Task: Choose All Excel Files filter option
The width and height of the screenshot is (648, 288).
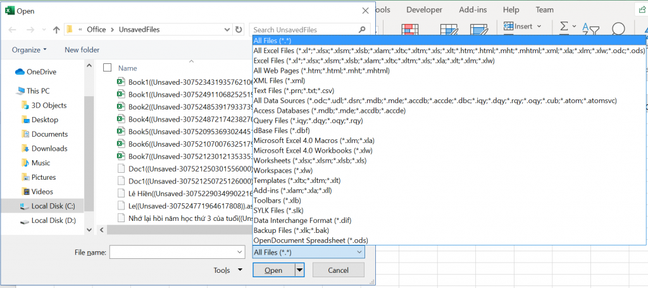Action: pyautogui.click(x=449, y=51)
